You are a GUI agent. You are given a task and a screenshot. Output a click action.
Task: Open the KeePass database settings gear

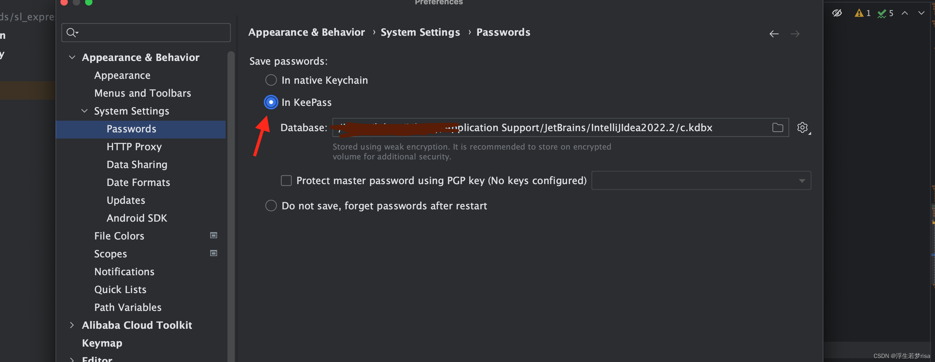tap(802, 127)
